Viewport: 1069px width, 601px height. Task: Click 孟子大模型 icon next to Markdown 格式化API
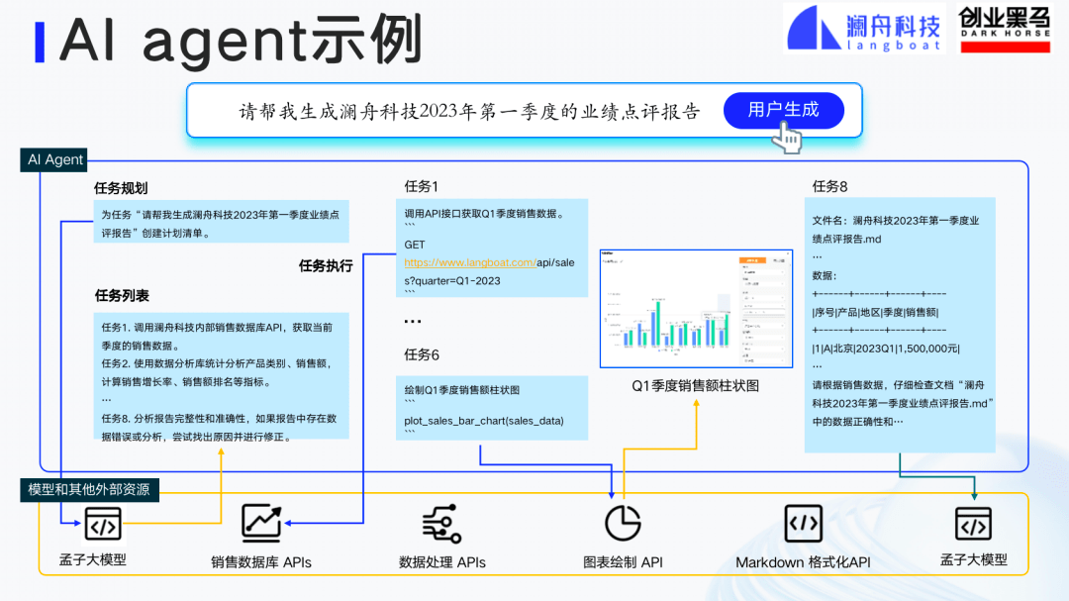tap(973, 523)
